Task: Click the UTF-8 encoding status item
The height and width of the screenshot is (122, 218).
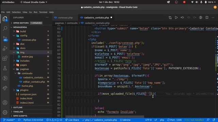Action: pos(149,120)
